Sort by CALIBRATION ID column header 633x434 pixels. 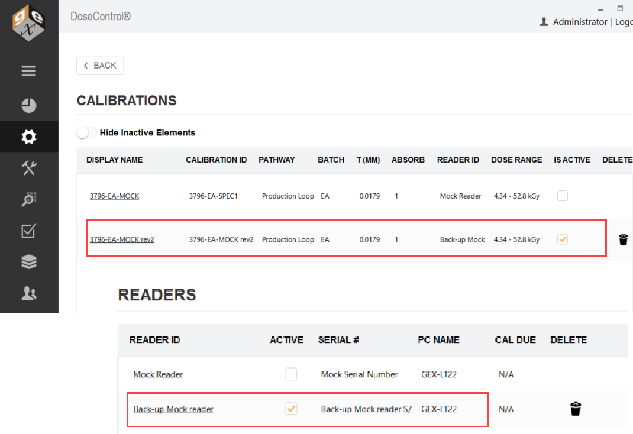click(216, 160)
